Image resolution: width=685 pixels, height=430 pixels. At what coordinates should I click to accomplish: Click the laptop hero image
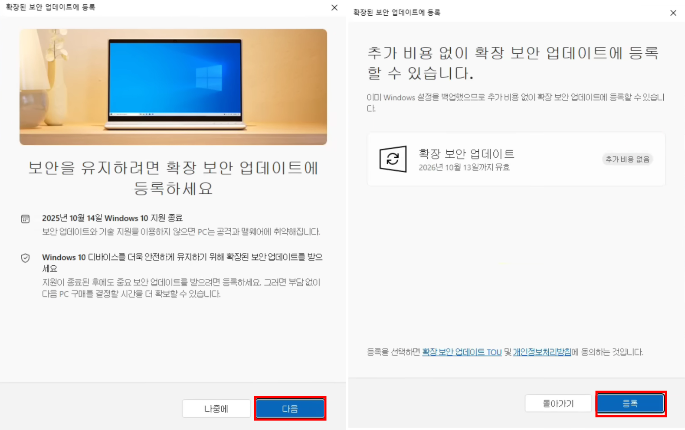pos(173,87)
